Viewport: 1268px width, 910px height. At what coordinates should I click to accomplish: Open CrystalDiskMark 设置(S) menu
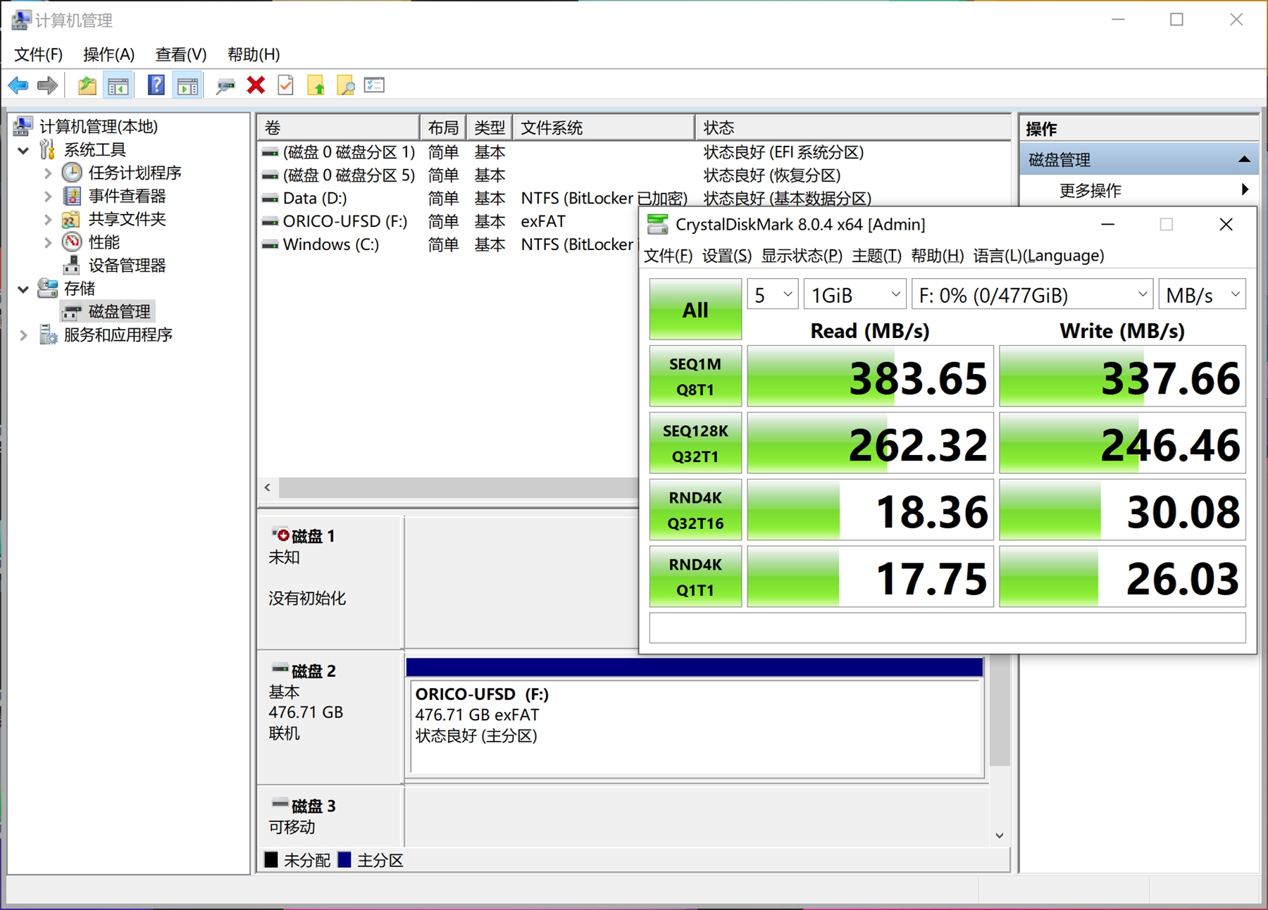click(x=726, y=256)
